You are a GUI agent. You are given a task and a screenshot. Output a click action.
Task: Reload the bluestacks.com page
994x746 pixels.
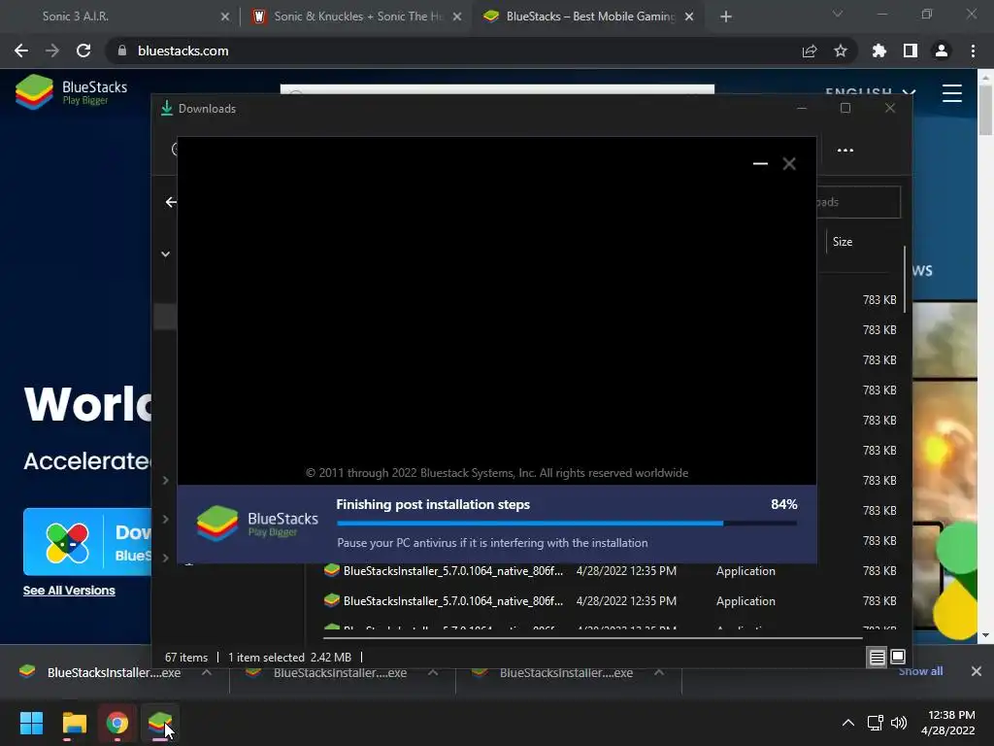tap(83, 51)
